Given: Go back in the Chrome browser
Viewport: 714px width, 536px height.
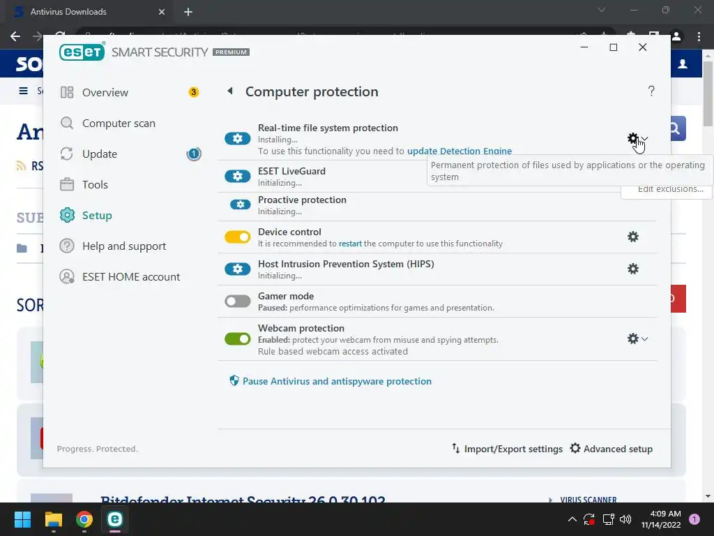Looking at the screenshot, I should tap(15, 36).
